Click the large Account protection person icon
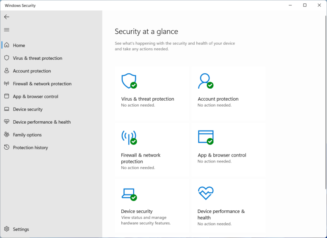The image size is (327, 238). [x=206, y=81]
